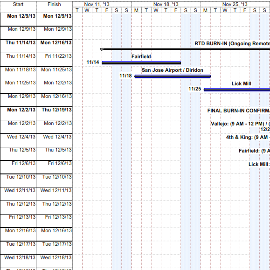
Task: Click the RTD BURN-IN summary bar start marker
Action: click(102, 49)
